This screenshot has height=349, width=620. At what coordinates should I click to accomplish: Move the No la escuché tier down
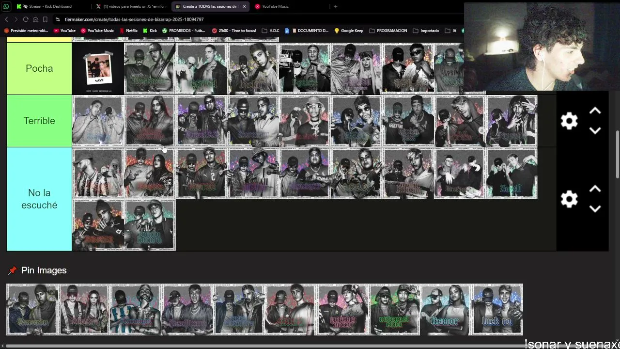[x=595, y=208]
